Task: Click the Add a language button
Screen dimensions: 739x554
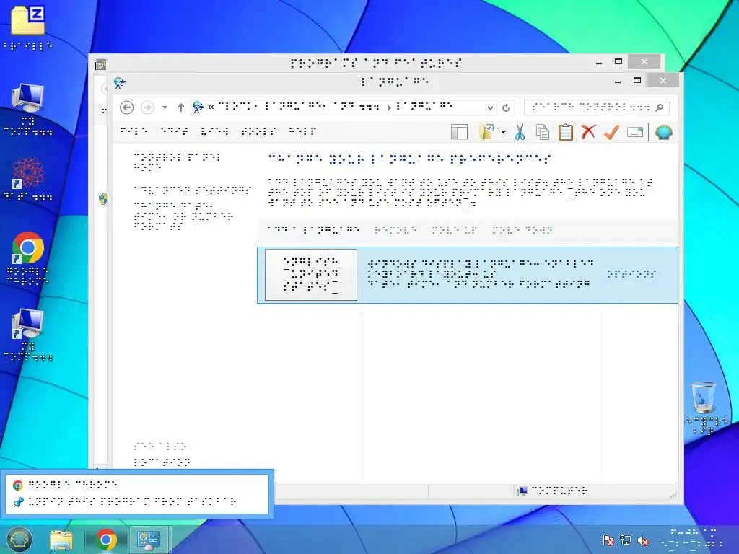Action: 314,229
